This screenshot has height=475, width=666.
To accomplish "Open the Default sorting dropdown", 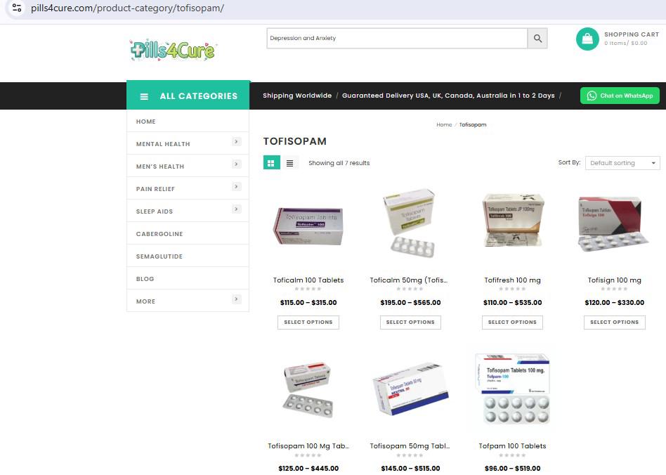I will click(622, 163).
